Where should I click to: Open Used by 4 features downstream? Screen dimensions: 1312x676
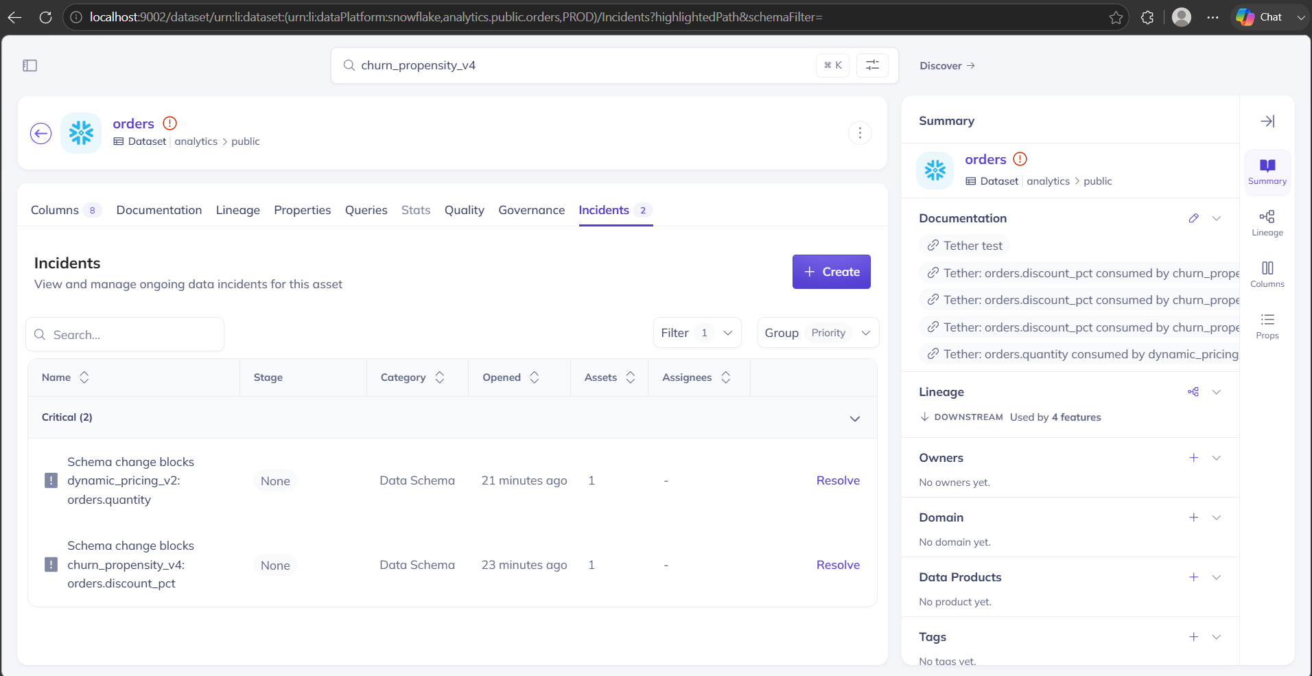(1055, 417)
